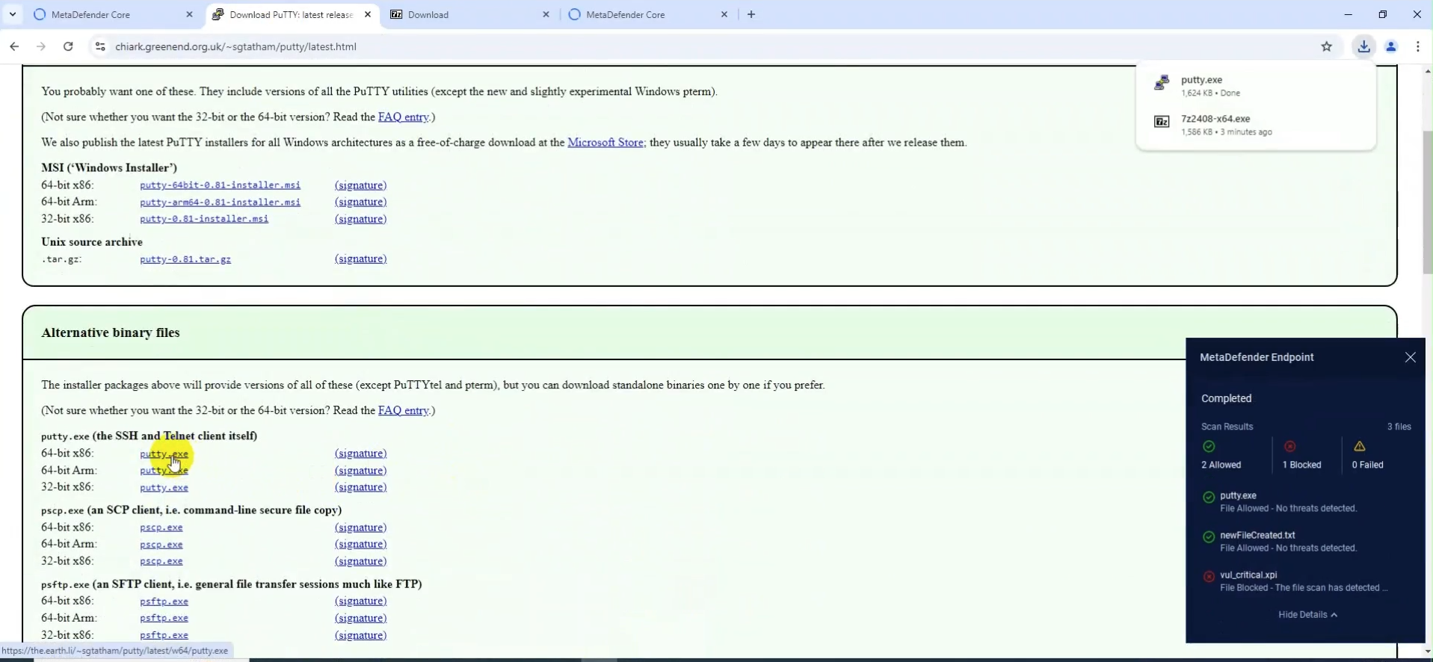Open signature for 32-bit x86 psftp.exe

pyautogui.click(x=360, y=635)
